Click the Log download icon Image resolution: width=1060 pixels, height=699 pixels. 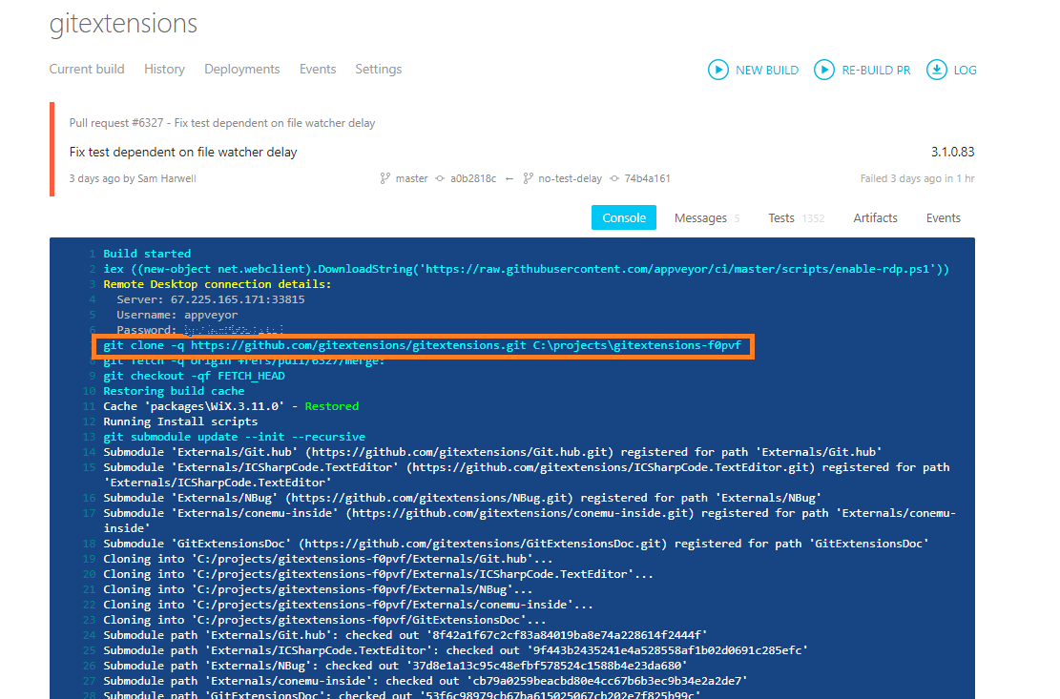[936, 70]
